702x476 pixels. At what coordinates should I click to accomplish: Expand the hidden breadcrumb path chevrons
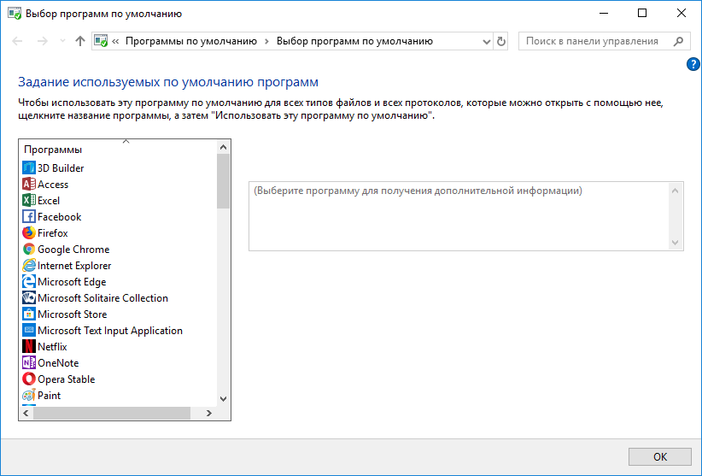click(115, 42)
